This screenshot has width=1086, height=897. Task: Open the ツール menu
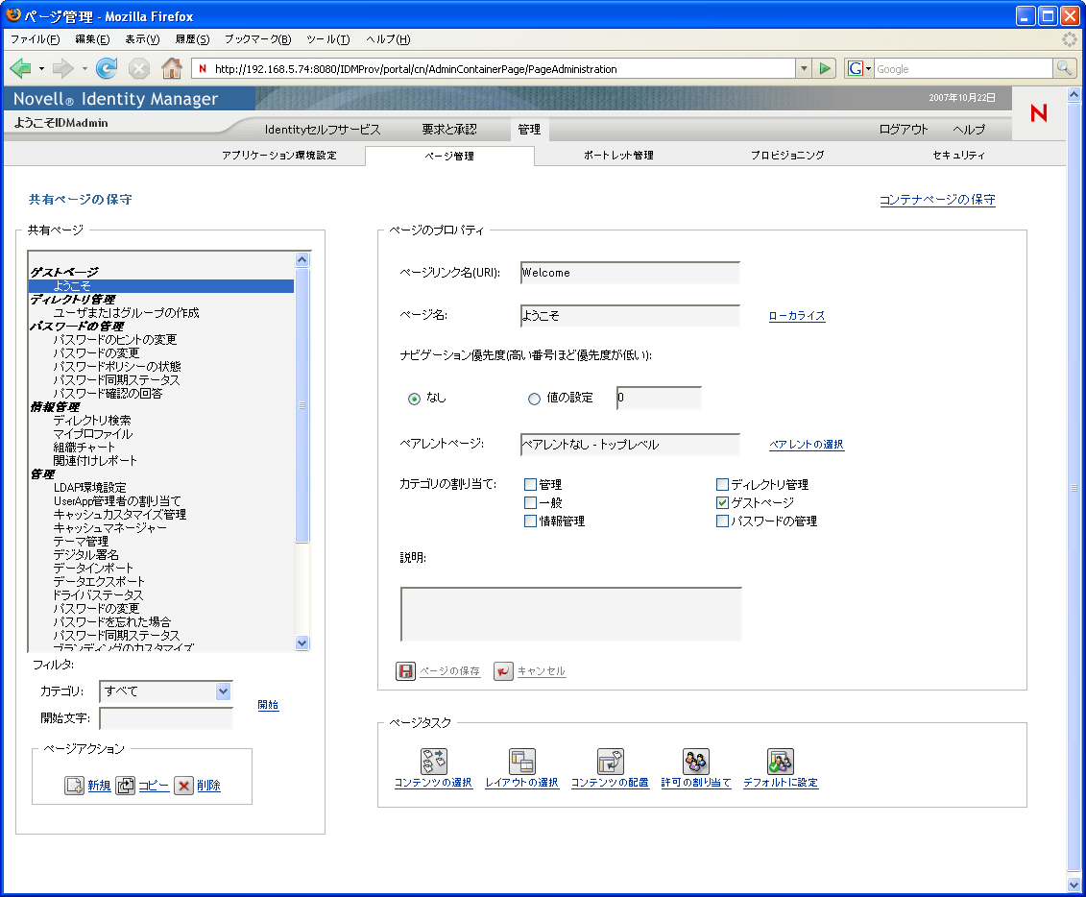pyautogui.click(x=328, y=39)
